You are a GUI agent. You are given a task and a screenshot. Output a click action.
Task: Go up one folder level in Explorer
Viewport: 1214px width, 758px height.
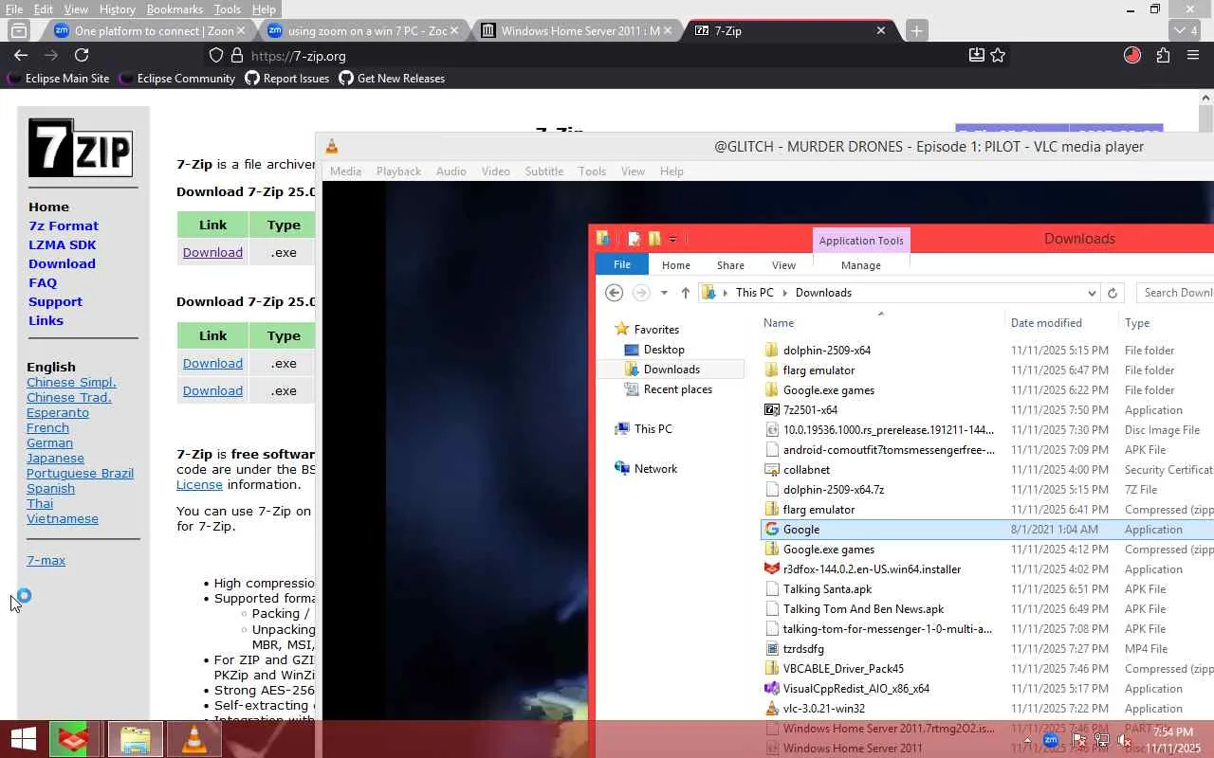pos(685,293)
